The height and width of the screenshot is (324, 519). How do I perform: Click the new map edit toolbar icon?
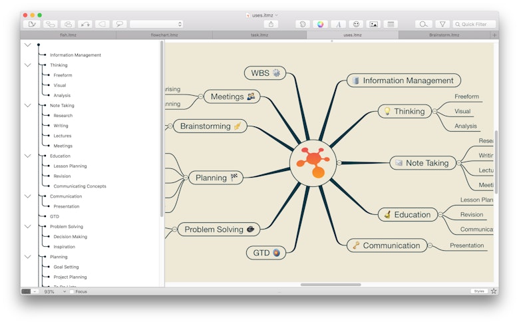coord(32,24)
